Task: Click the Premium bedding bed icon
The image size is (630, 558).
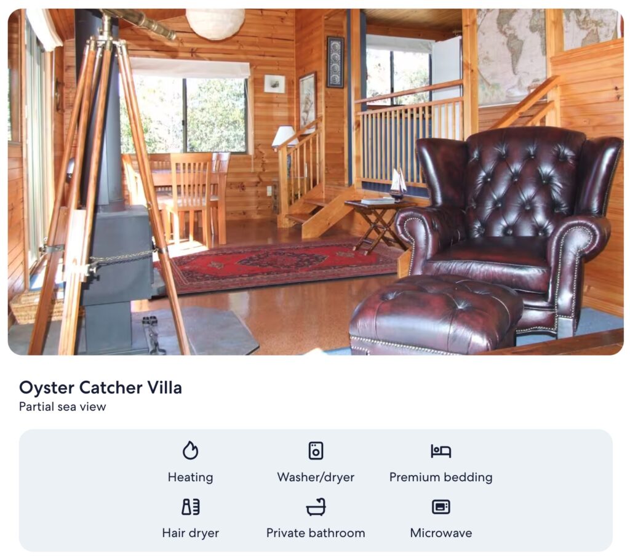Action: pyautogui.click(x=441, y=451)
